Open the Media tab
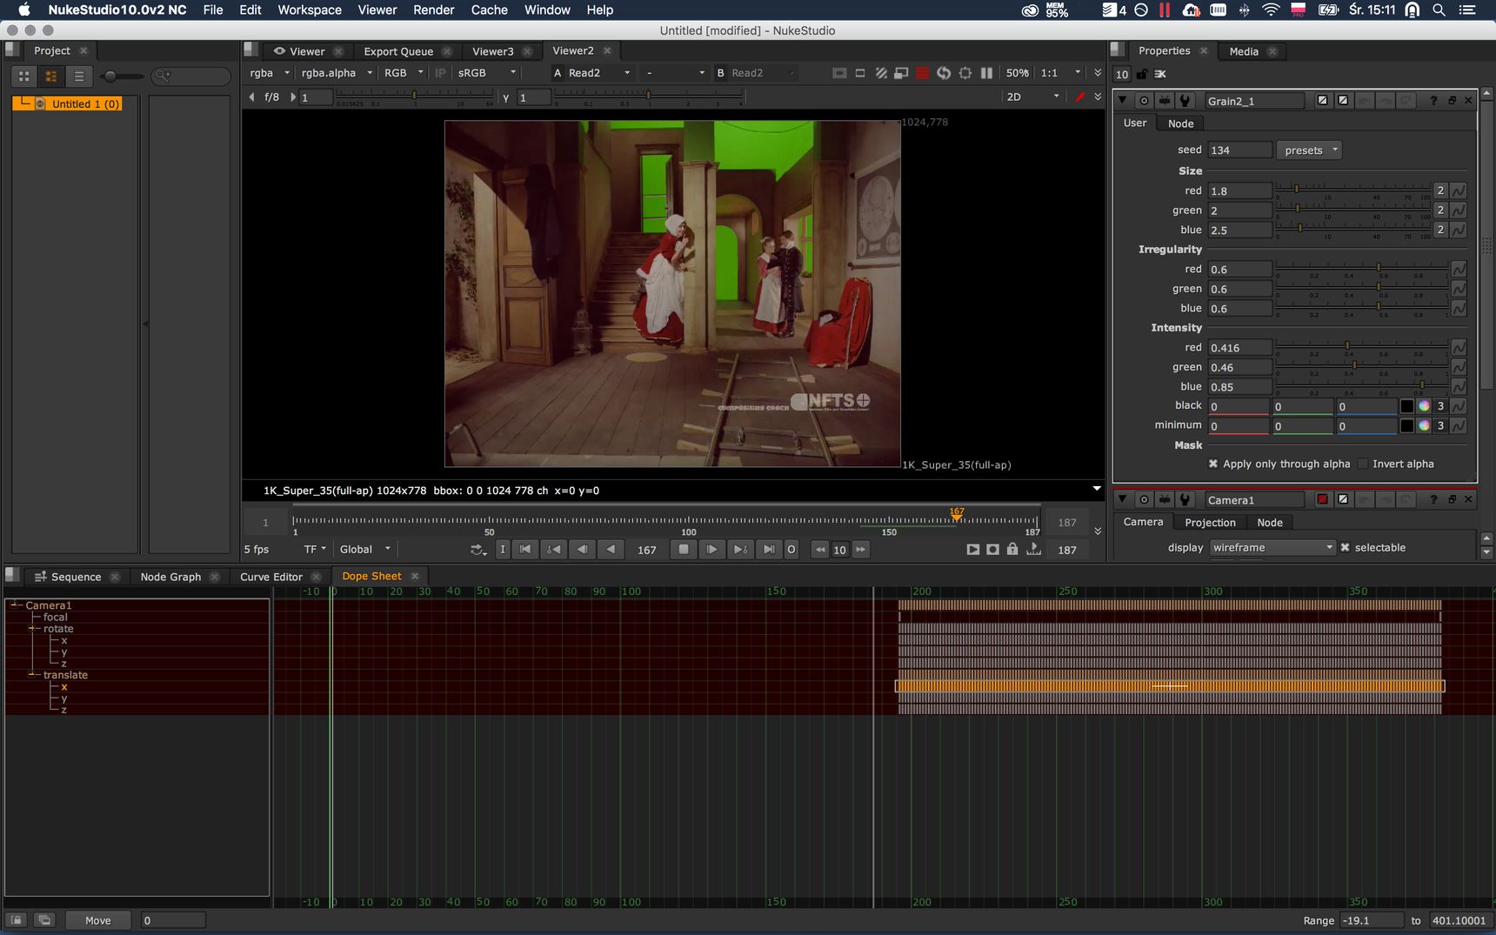The height and width of the screenshot is (935, 1496). click(1243, 51)
